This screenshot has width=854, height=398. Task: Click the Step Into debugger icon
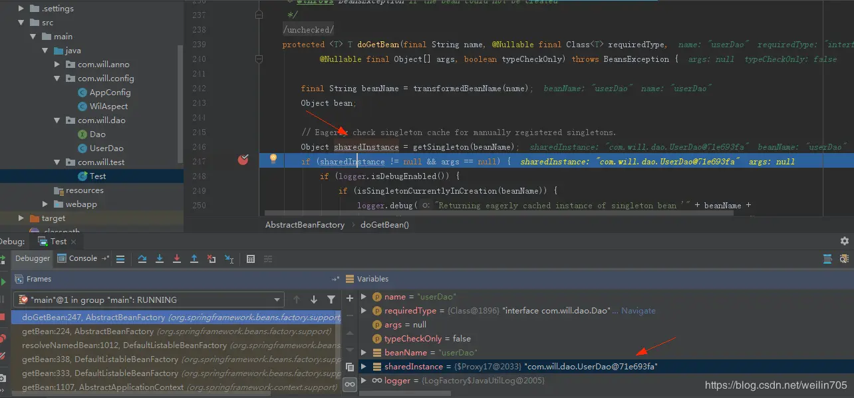[x=160, y=259]
